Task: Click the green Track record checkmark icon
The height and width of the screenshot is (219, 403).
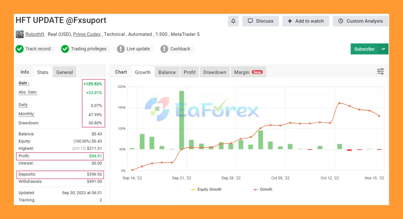Action: pos(20,49)
